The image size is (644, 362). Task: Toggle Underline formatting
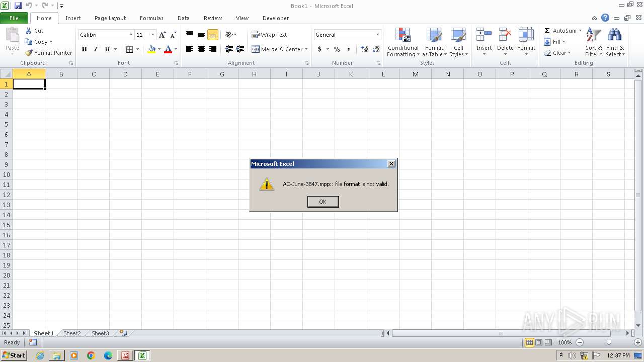click(x=107, y=49)
